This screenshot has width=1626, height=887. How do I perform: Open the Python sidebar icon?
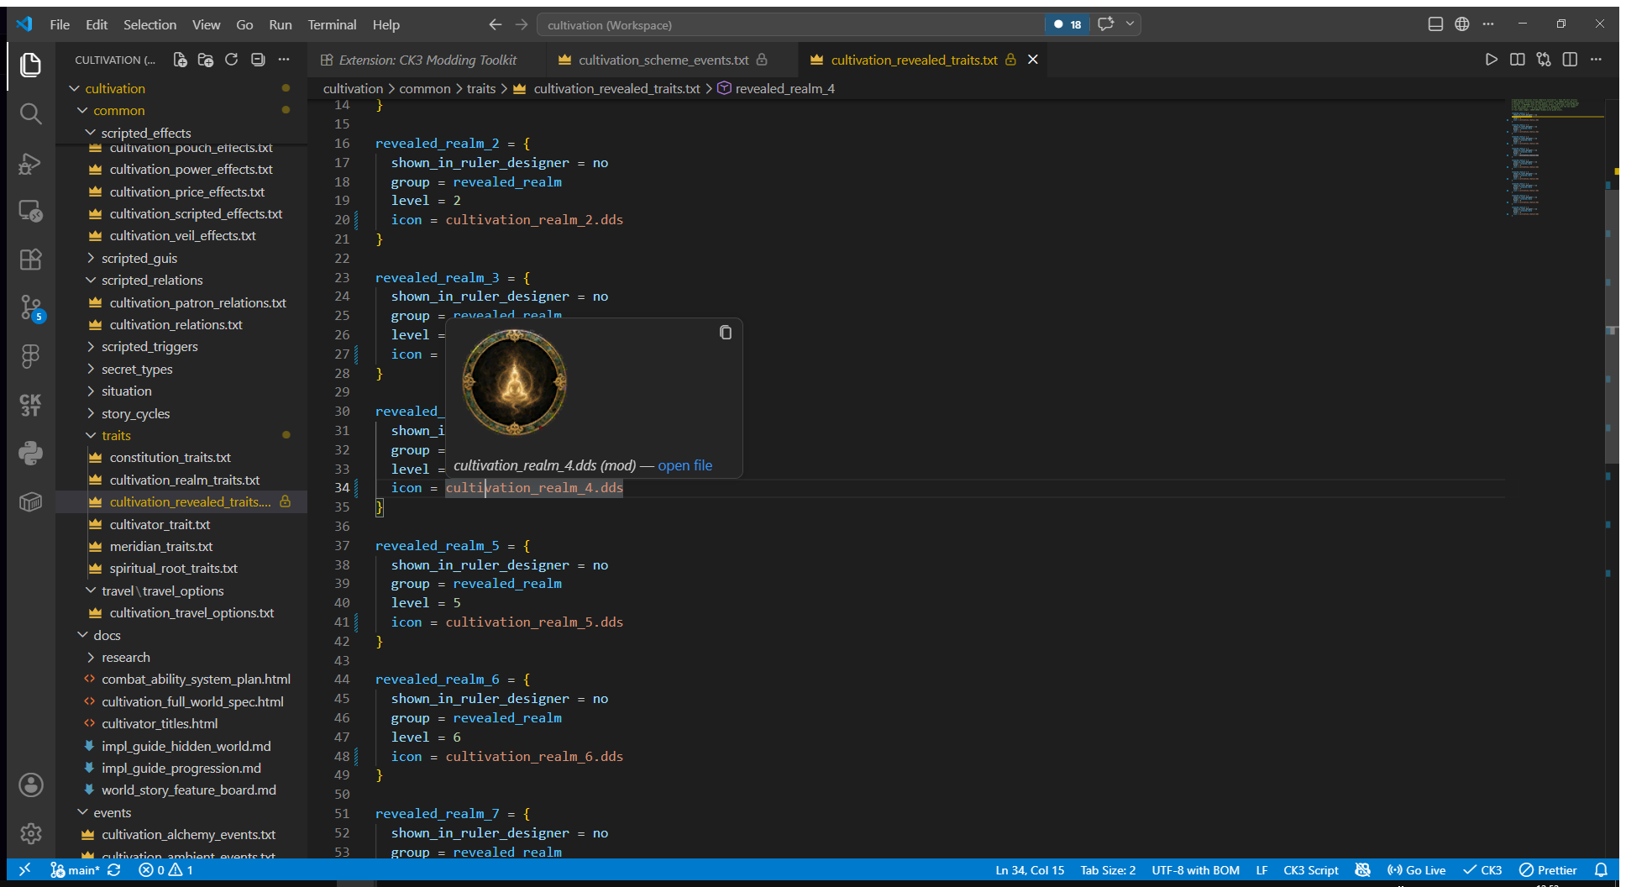click(31, 454)
